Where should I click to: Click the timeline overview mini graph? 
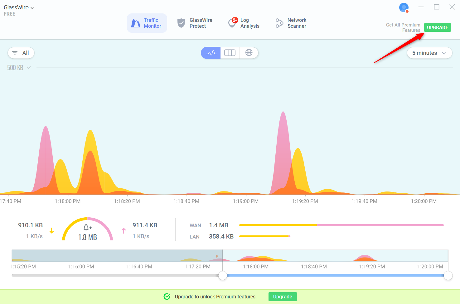tap(230, 256)
